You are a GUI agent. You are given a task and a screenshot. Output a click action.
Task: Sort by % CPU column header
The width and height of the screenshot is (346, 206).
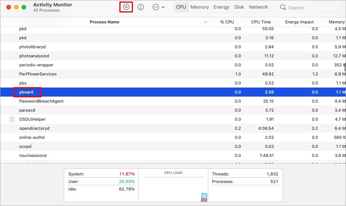pos(227,22)
